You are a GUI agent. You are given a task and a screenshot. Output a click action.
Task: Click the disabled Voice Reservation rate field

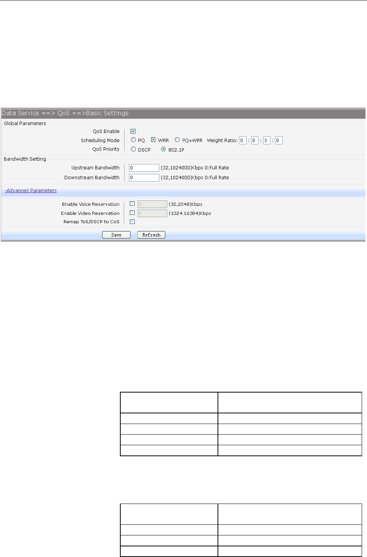[152, 204]
